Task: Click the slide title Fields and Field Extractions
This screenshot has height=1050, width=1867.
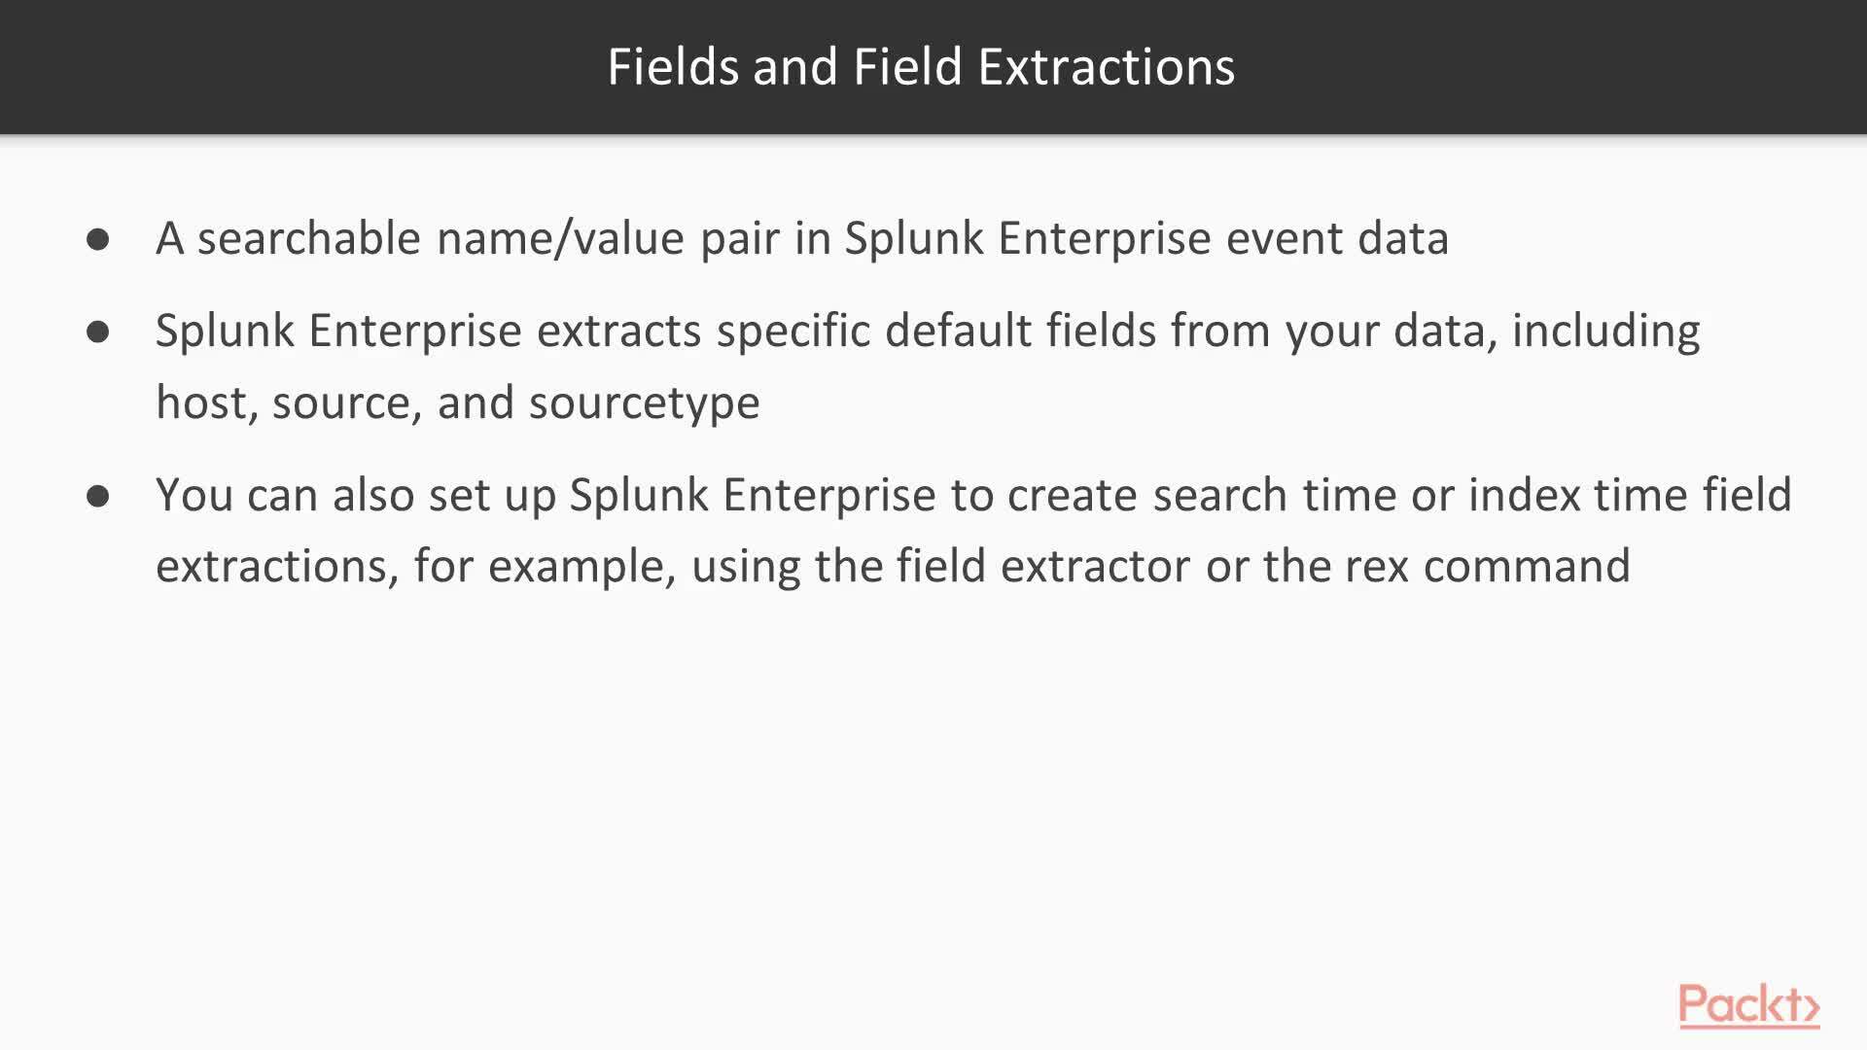Action: pos(921,66)
